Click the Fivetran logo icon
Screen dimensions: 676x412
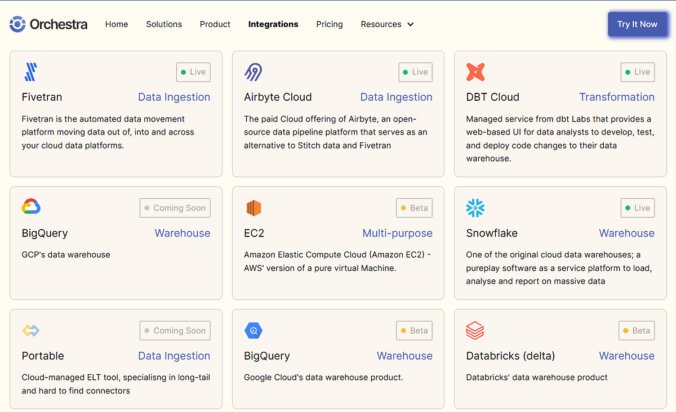click(x=30, y=72)
